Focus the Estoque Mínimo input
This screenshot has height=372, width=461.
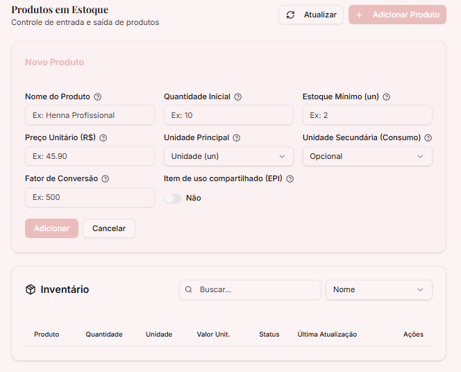click(367, 115)
